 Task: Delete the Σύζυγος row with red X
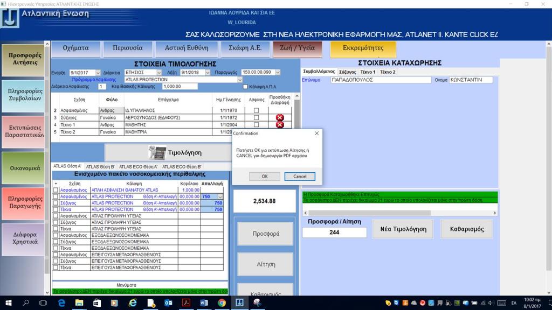click(x=280, y=118)
